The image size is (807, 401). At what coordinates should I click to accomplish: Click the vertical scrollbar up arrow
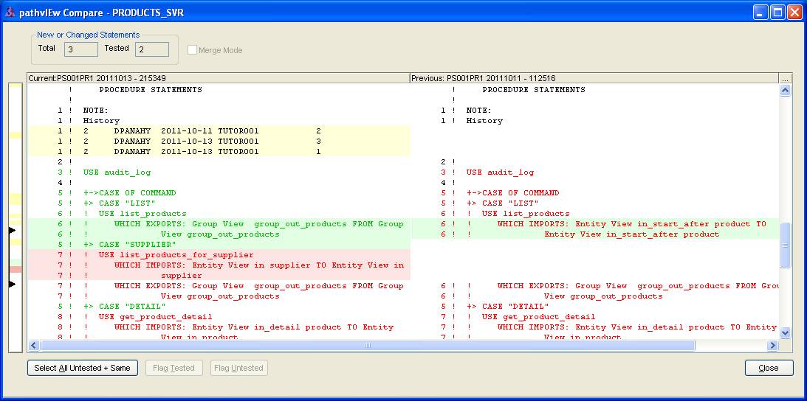coord(785,91)
